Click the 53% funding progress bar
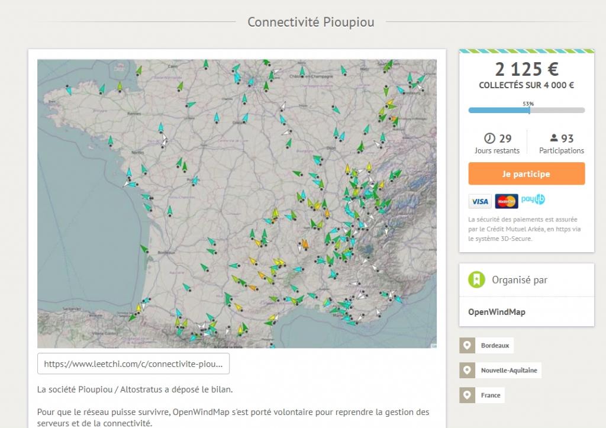This screenshot has width=606, height=428. (x=526, y=110)
